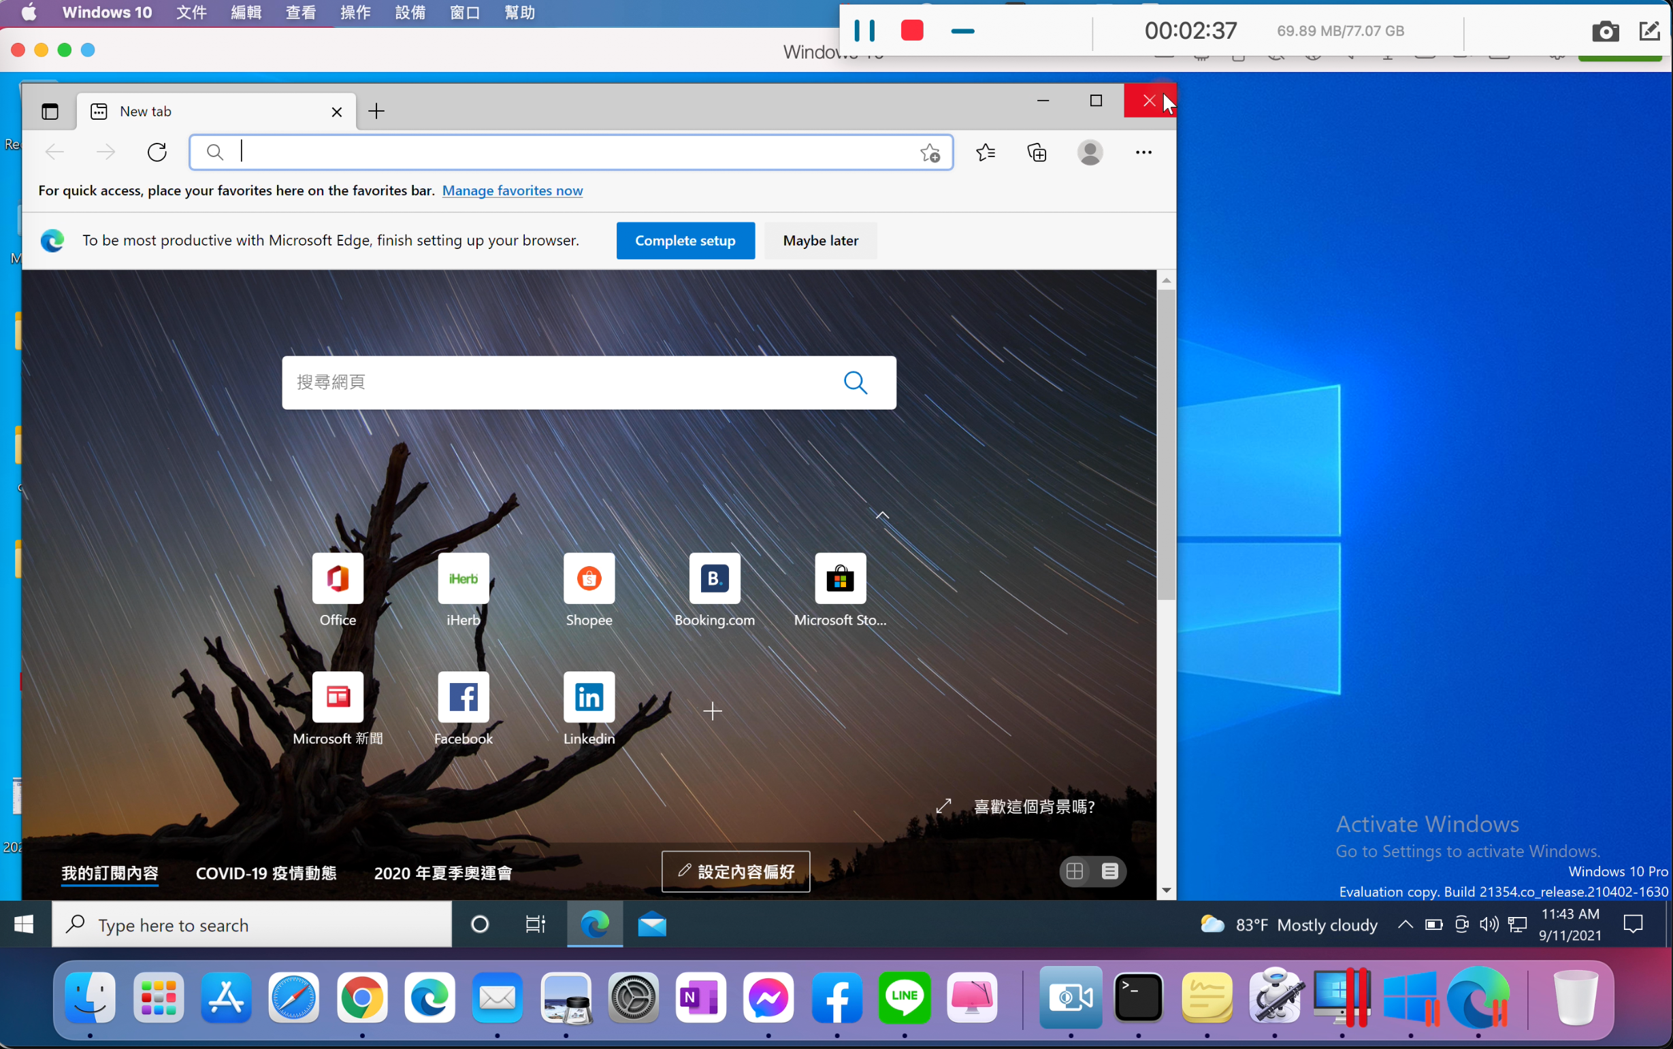Open Cortana circle icon on taskbar
1673x1049 pixels.
coord(480,924)
